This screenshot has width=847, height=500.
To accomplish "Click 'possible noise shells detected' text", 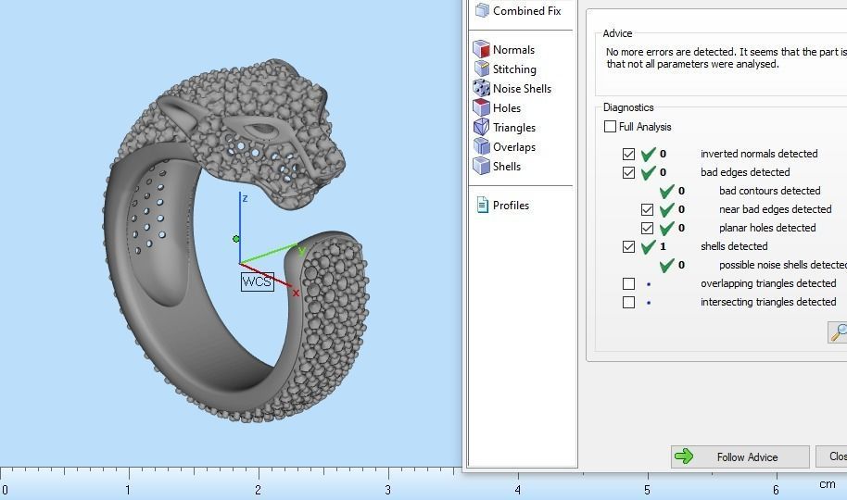I will point(783,265).
